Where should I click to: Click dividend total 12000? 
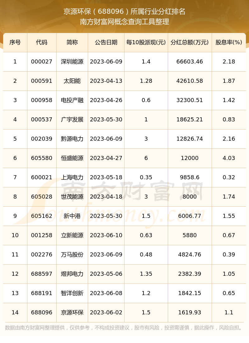190,158
